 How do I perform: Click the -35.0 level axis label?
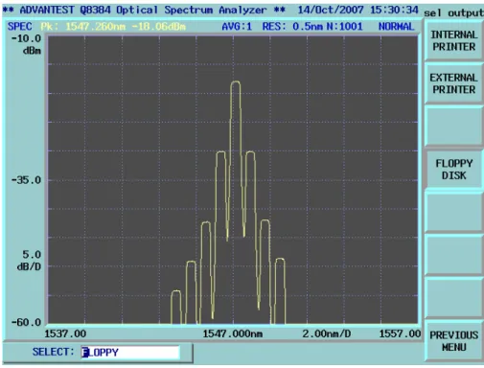point(26,180)
